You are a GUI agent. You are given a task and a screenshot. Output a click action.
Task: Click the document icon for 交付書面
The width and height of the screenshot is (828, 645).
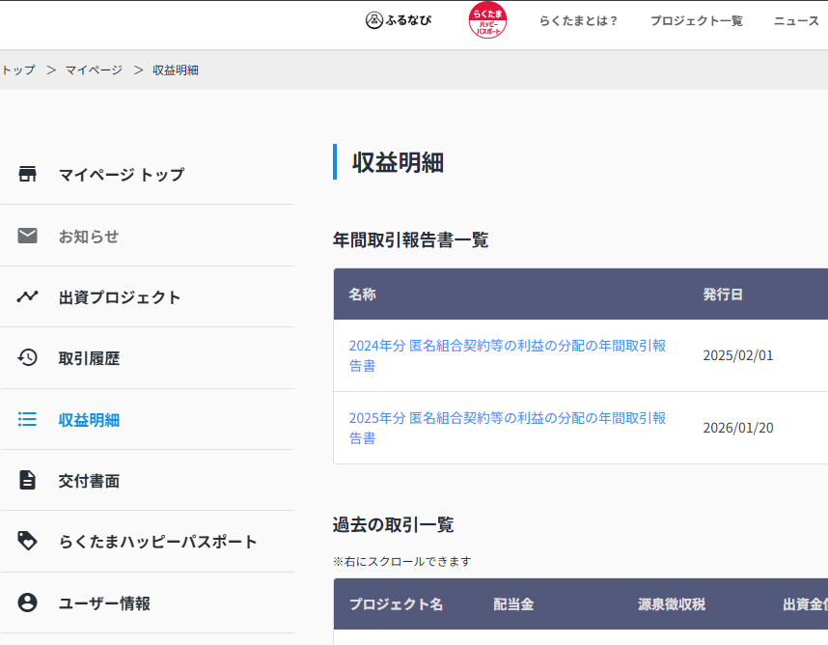27,481
